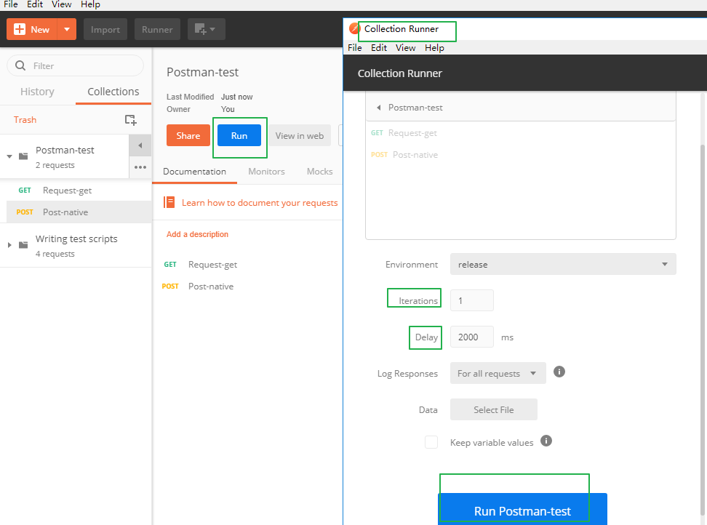Switch to the History tab
Image resolution: width=707 pixels, height=525 pixels.
[x=37, y=92]
